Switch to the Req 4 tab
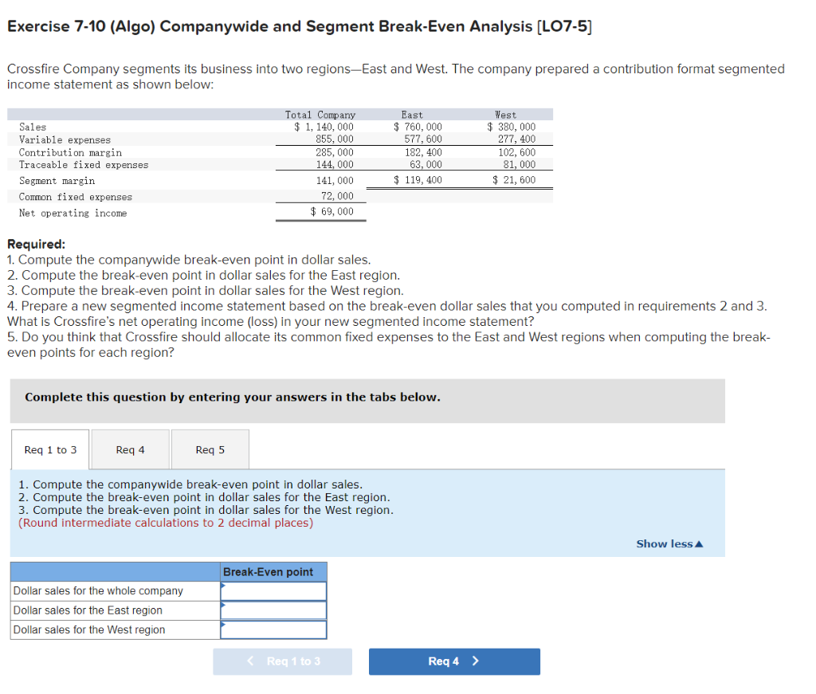The height and width of the screenshot is (694, 816). (129, 449)
